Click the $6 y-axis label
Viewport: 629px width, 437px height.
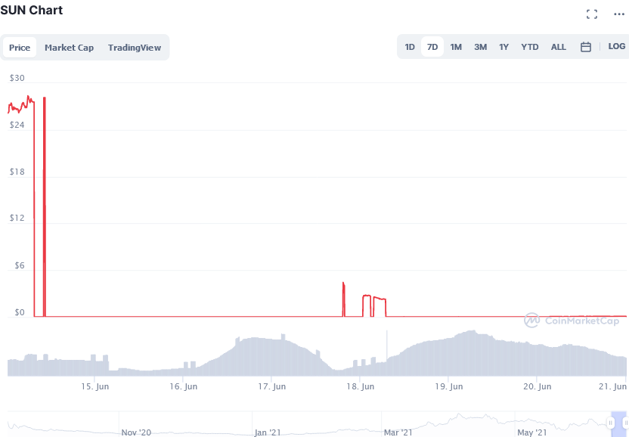pyautogui.click(x=19, y=265)
